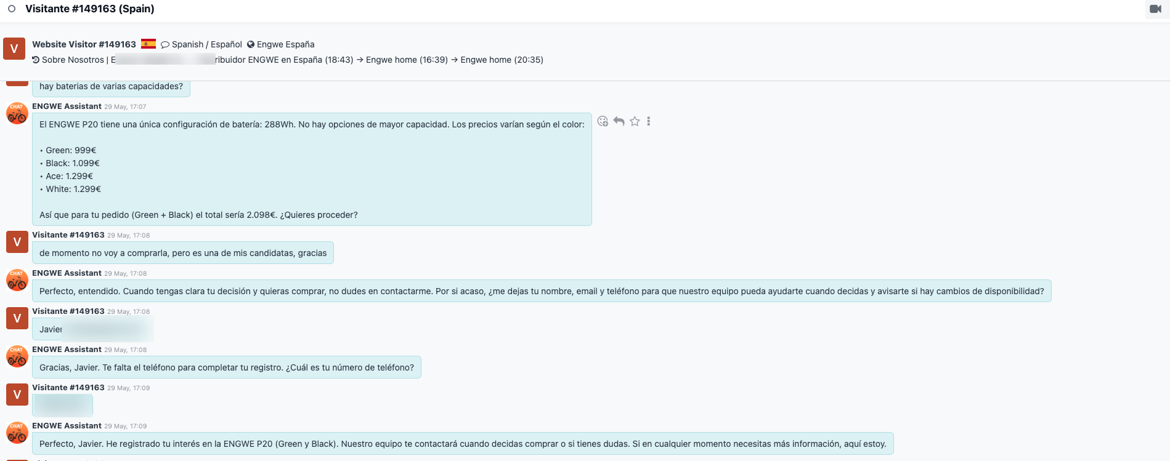This screenshot has width=1170, height=461.
Task: Open the three-dot options for the battery message
Action: pos(648,121)
